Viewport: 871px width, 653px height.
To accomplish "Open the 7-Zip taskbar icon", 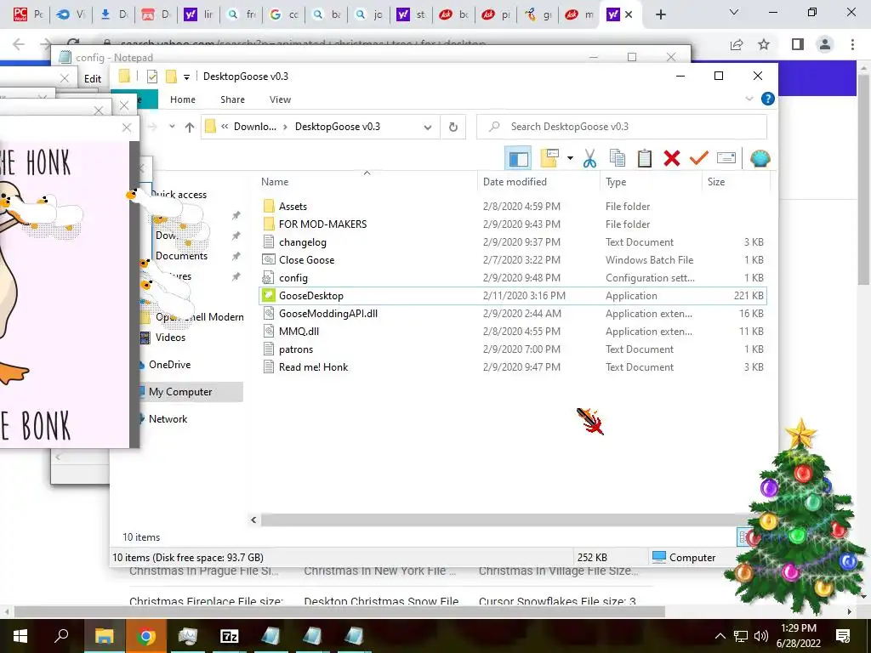I will [230, 636].
